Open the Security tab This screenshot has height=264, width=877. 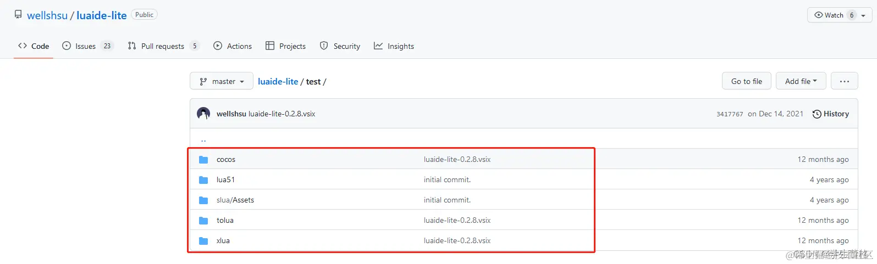(x=340, y=46)
